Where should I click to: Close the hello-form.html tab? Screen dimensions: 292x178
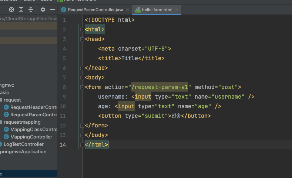click(x=177, y=10)
